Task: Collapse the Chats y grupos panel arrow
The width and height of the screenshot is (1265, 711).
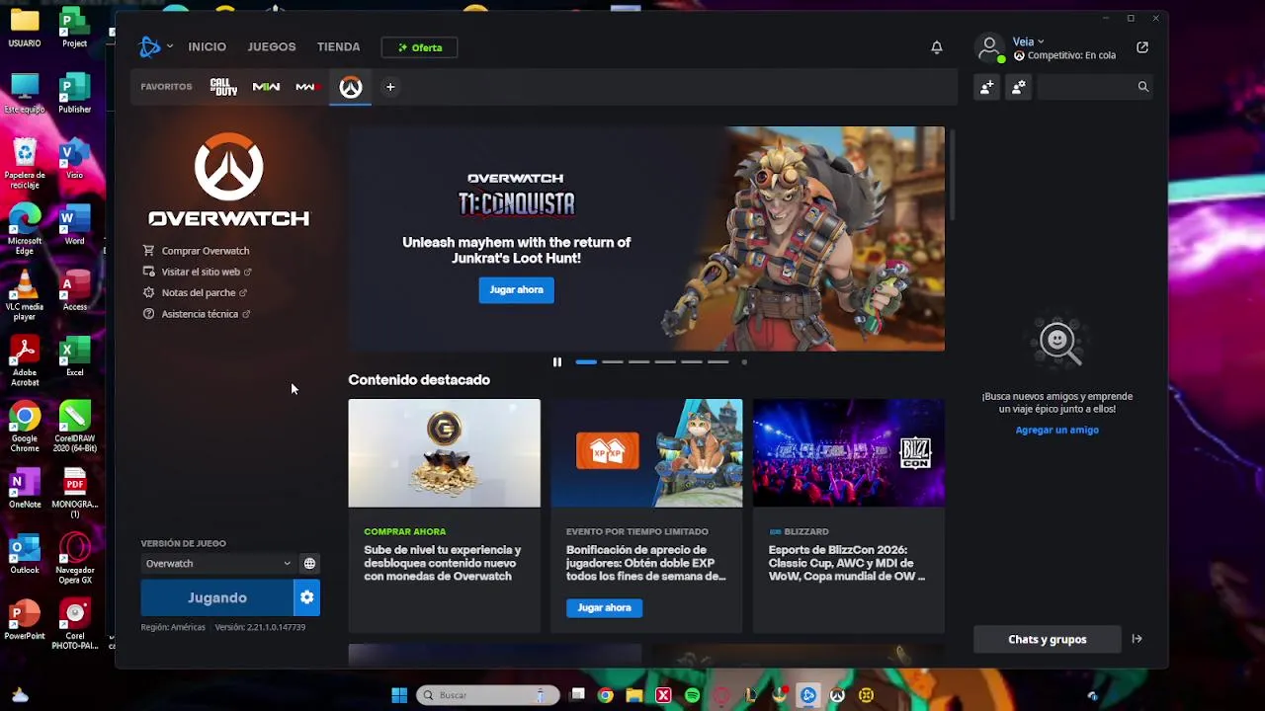Action: 1137,639
